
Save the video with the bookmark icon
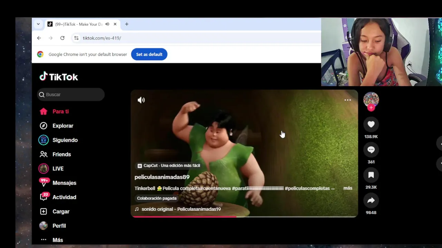click(371, 175)
